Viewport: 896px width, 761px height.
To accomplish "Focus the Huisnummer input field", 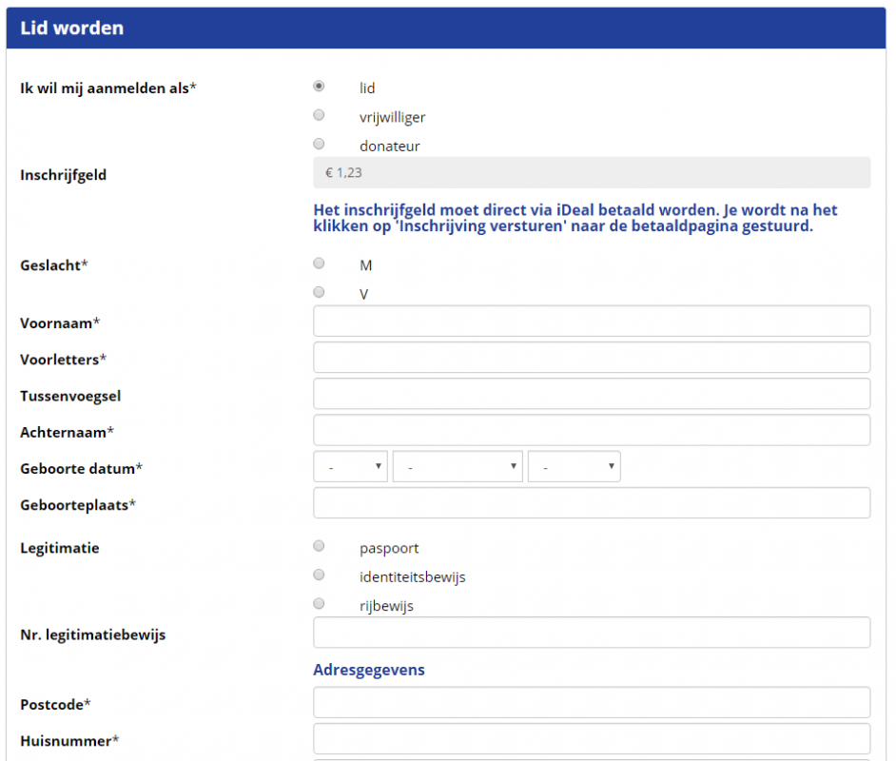I will [x=591, y=739].
